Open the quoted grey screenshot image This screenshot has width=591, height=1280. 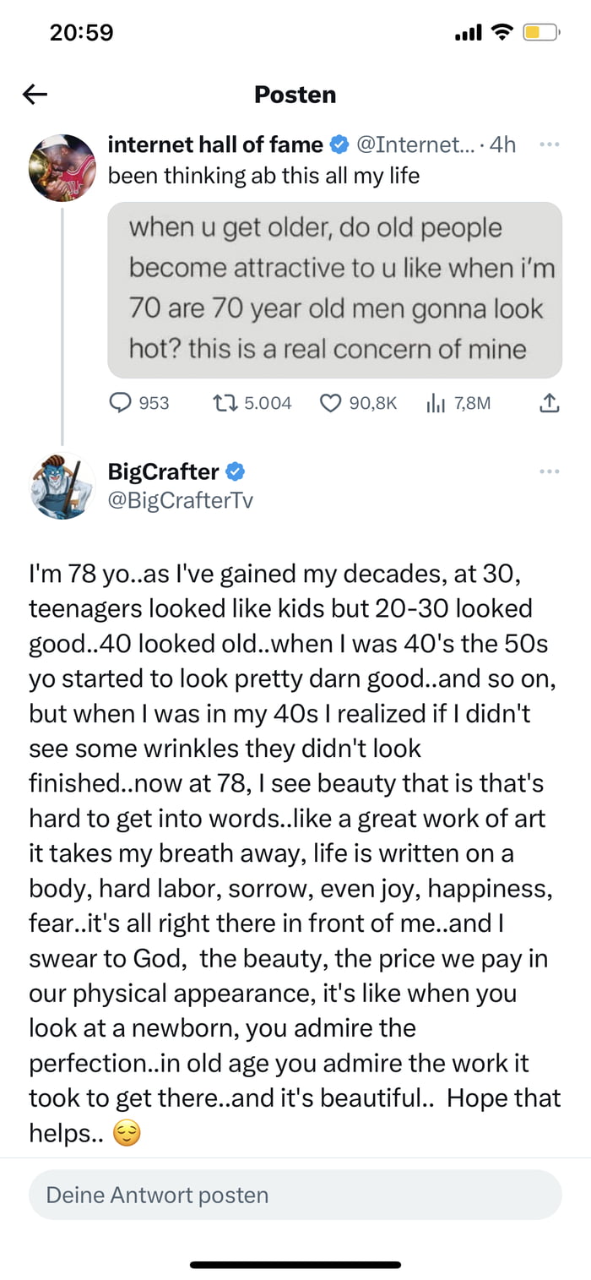[x=334, y=289]
